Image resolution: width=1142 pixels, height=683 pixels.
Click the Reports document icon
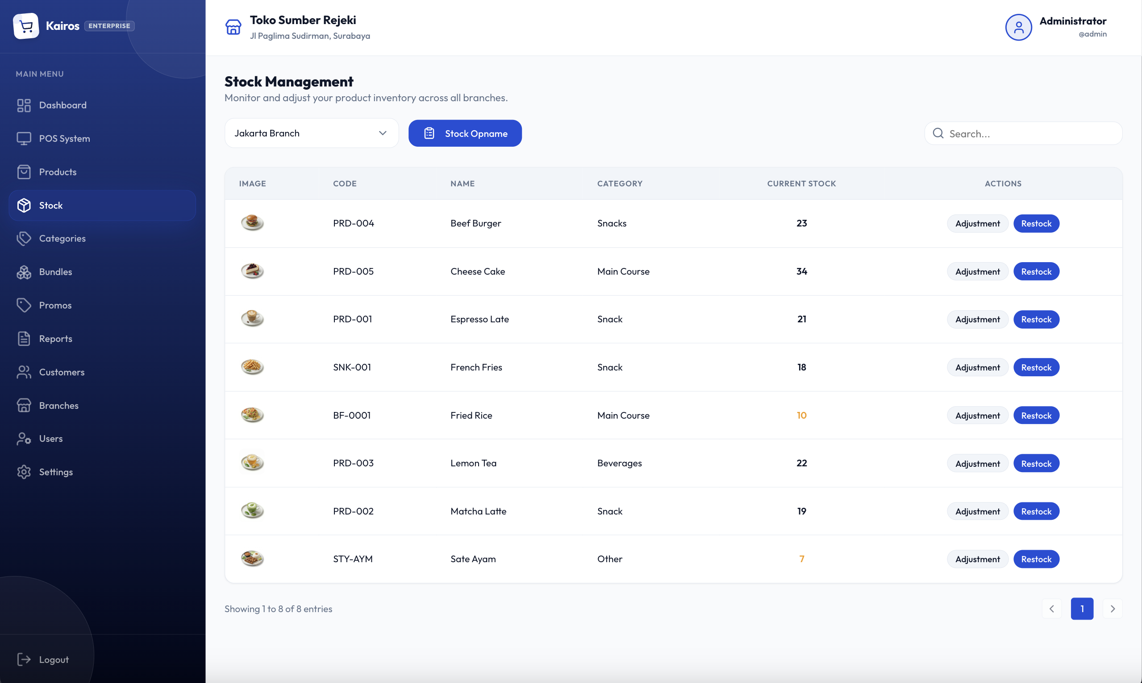pos(24,339)
